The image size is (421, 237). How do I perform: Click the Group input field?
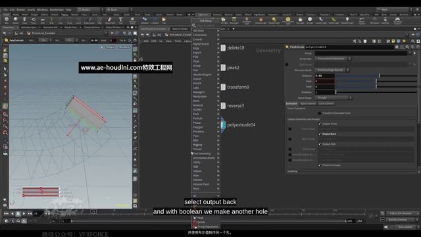pyautogui.click(x=361, y=53)
